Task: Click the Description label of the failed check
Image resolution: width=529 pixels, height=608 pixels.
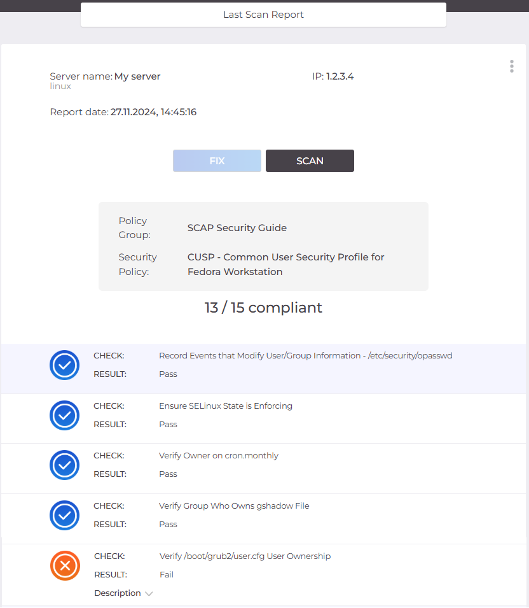Action: 118,593
